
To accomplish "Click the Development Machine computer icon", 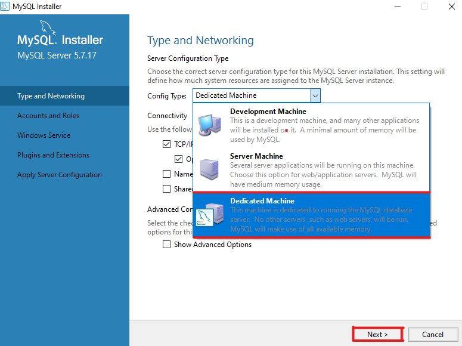I will (x=209, y=125).
